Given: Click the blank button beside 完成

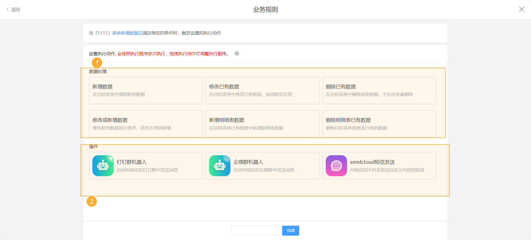Looking at the screenshot, I should [x=255, y=231].
